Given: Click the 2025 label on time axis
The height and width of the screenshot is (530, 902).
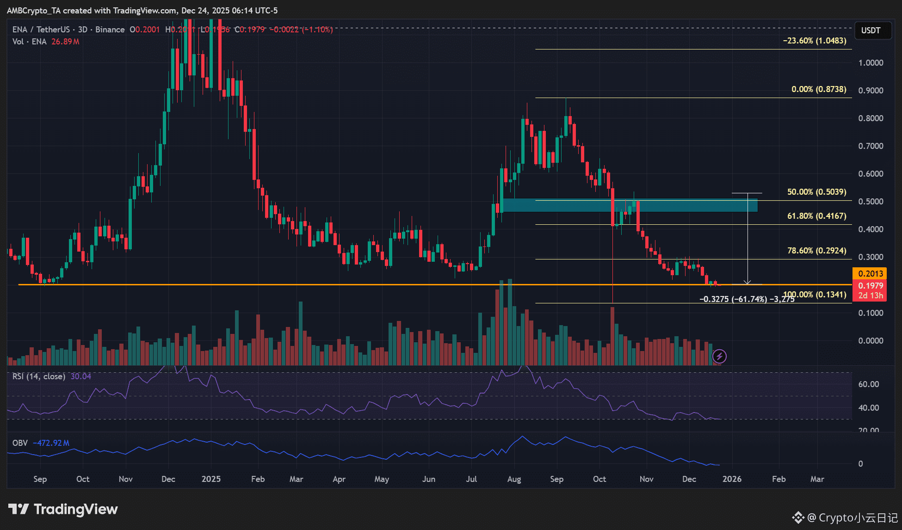Looking at the screenshot, I should click(x=211, y=479).
